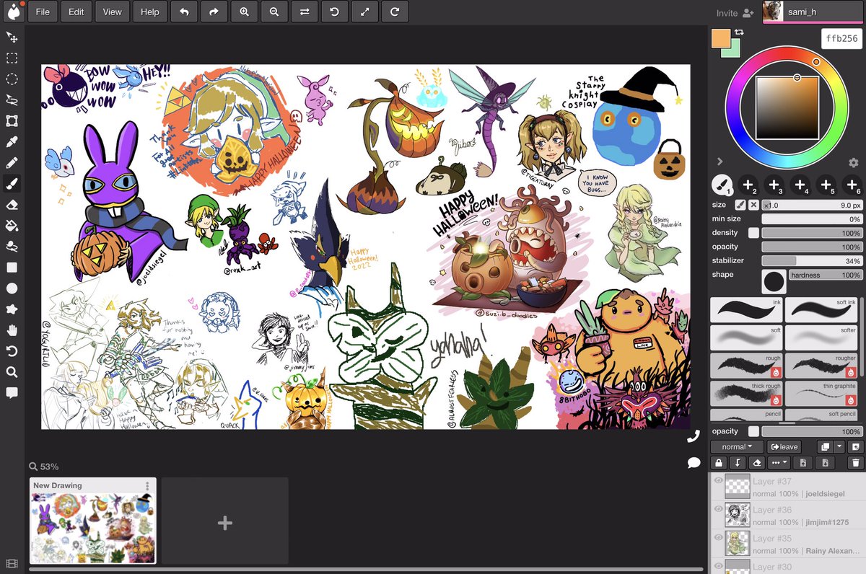
Task: Open the File menu
Action: point(43,12)
